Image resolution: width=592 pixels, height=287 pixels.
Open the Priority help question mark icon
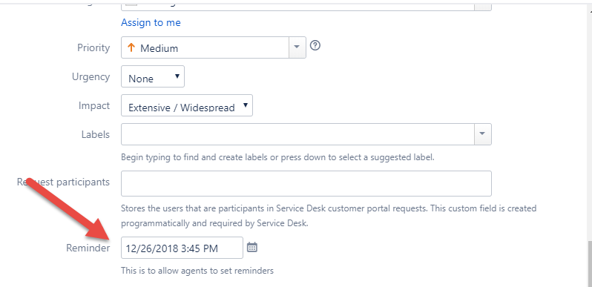coord(315,46)
